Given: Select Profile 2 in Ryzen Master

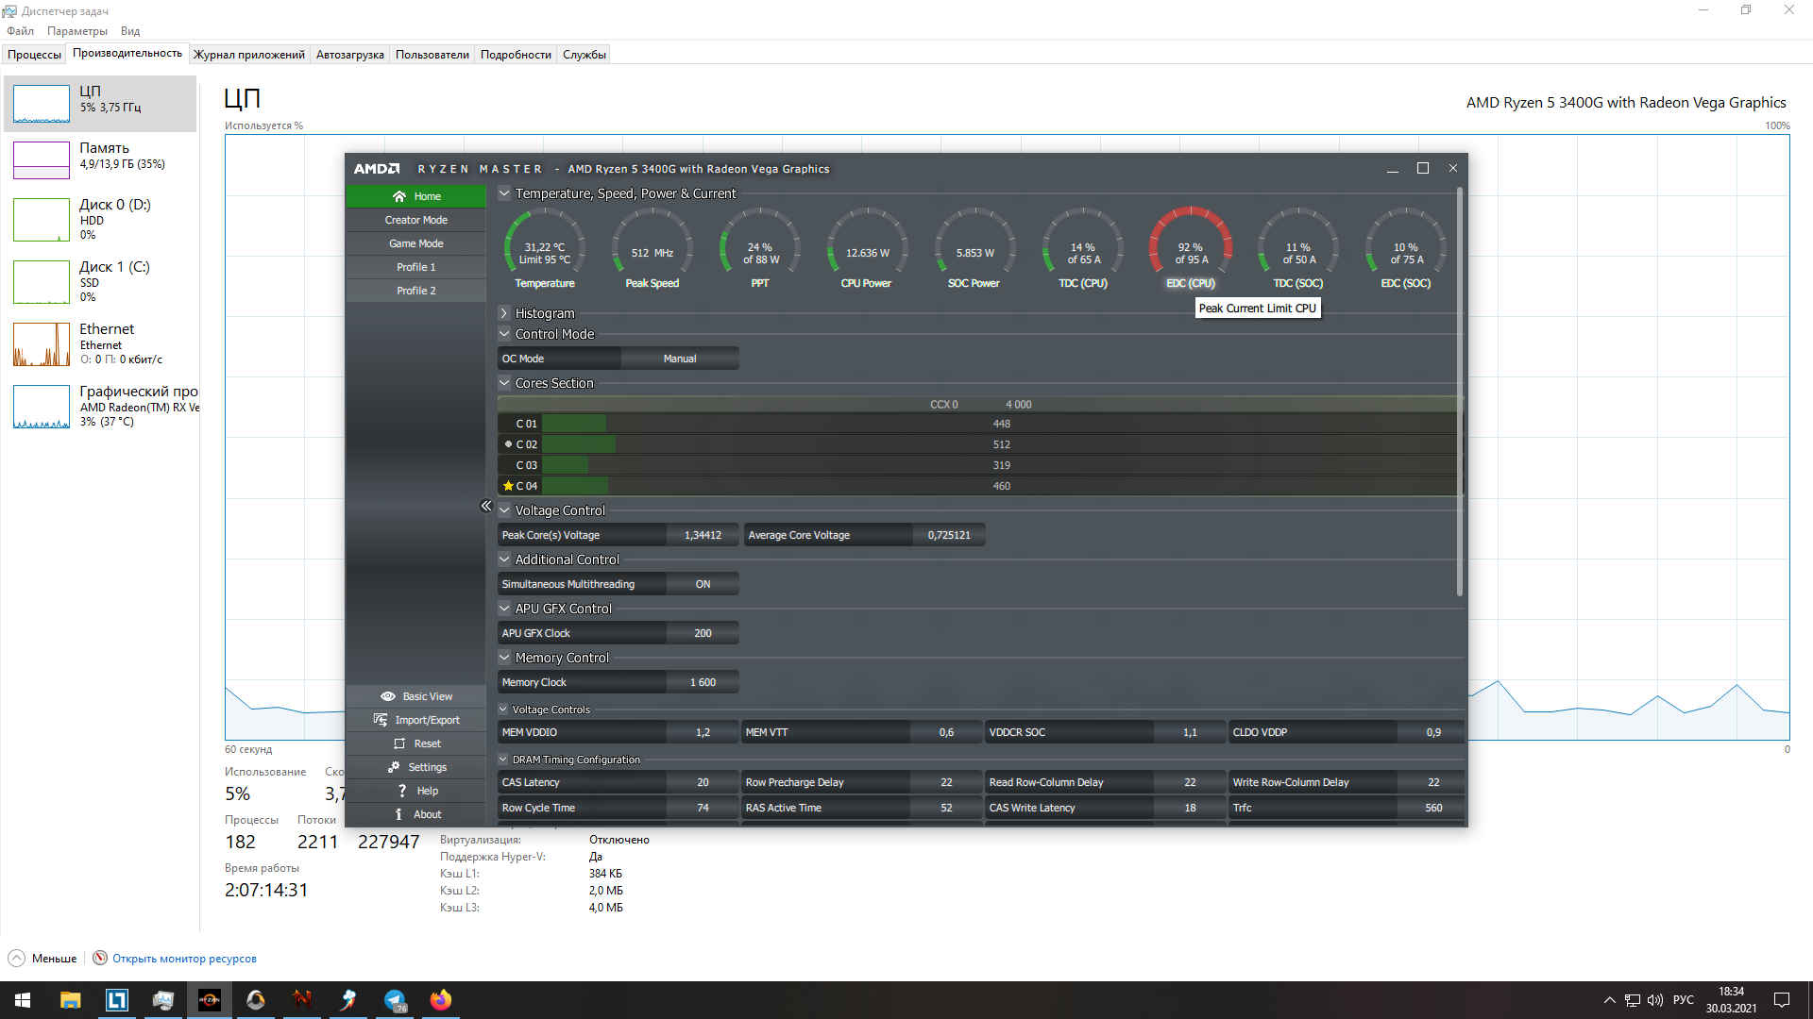Looking at the screenshot, I should click(x=415, y=291).
